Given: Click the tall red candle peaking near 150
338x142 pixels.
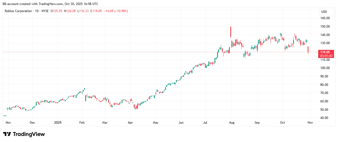Looking at the screenshot, I should (x=231, y=31).
